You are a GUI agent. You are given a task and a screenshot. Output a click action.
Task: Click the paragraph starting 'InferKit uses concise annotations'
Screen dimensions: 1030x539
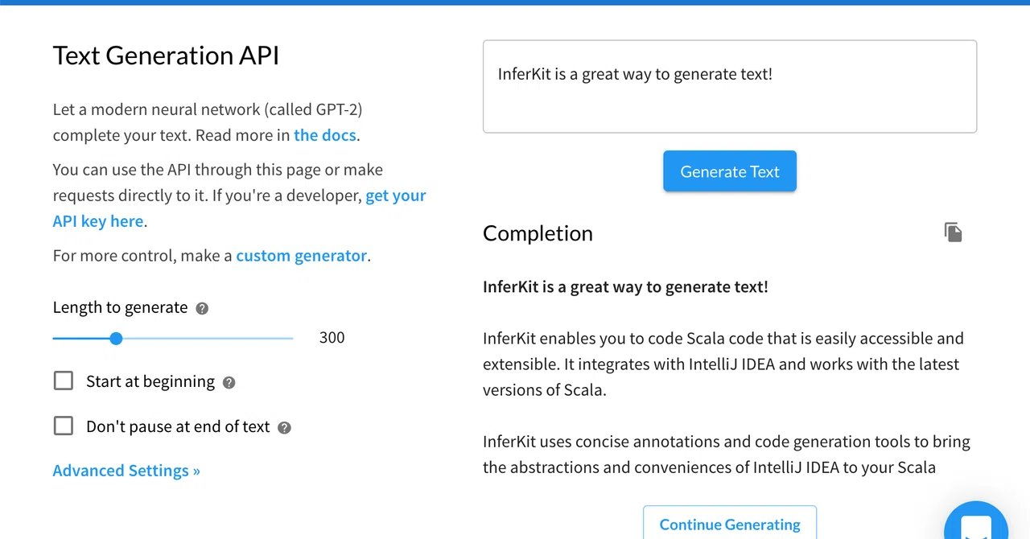click(727, 455)
